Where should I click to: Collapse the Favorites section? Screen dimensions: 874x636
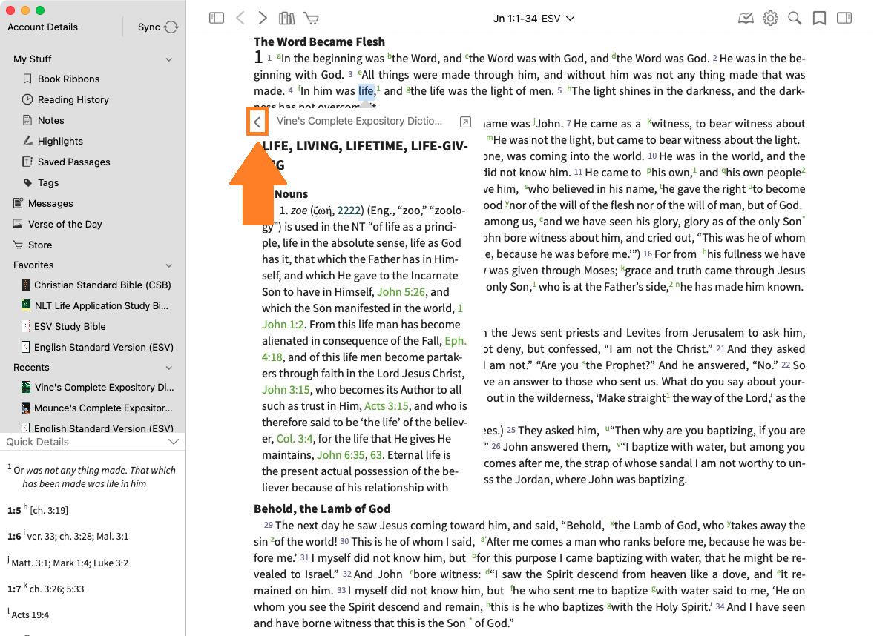[x=169, y=265]
